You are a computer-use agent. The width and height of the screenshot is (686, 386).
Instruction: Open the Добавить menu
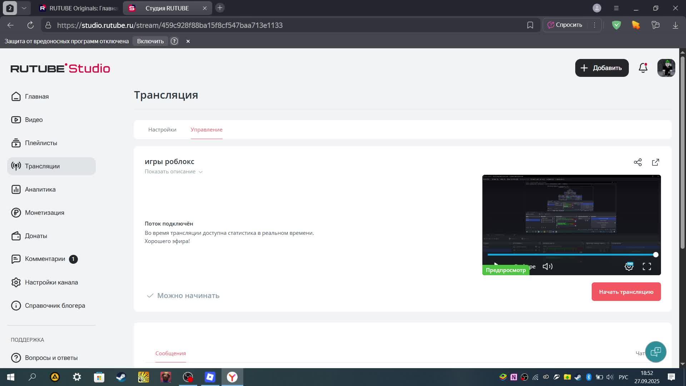point(602,68)
